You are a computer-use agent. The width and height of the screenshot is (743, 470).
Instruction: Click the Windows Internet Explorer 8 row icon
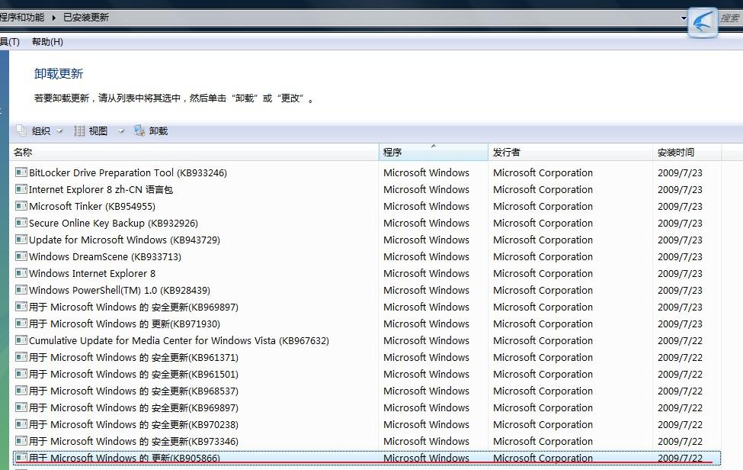pos(21,273)
